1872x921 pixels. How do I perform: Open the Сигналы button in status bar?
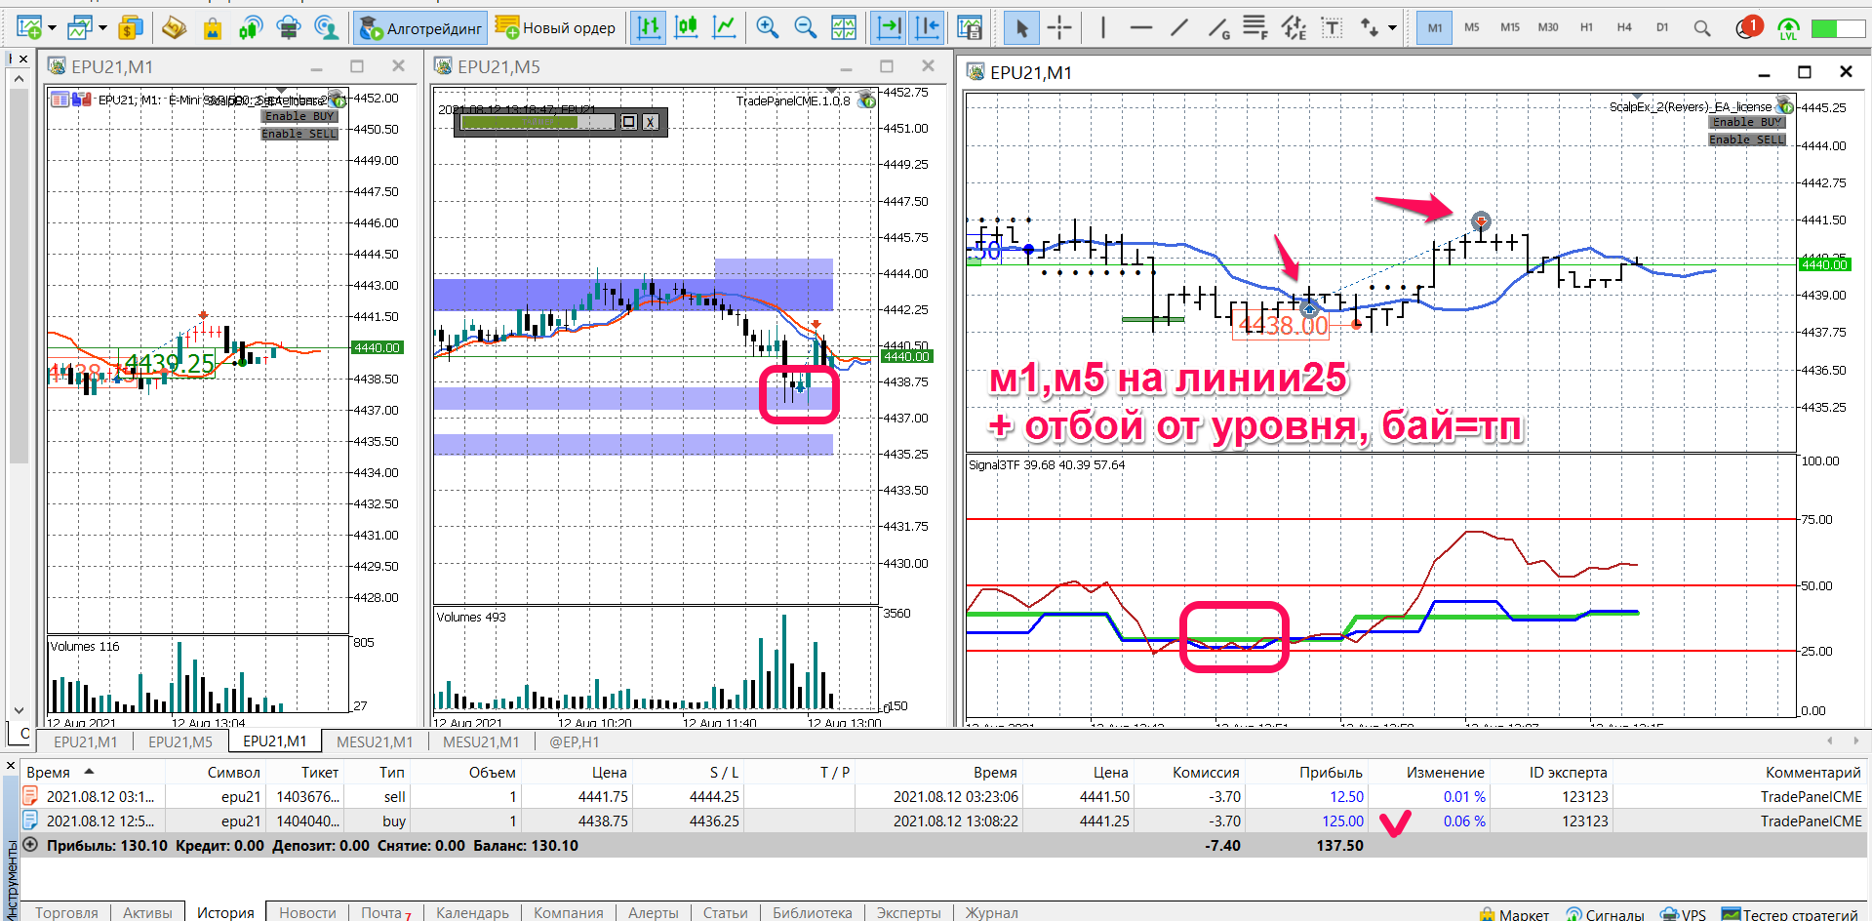[x=1605, y=914]
